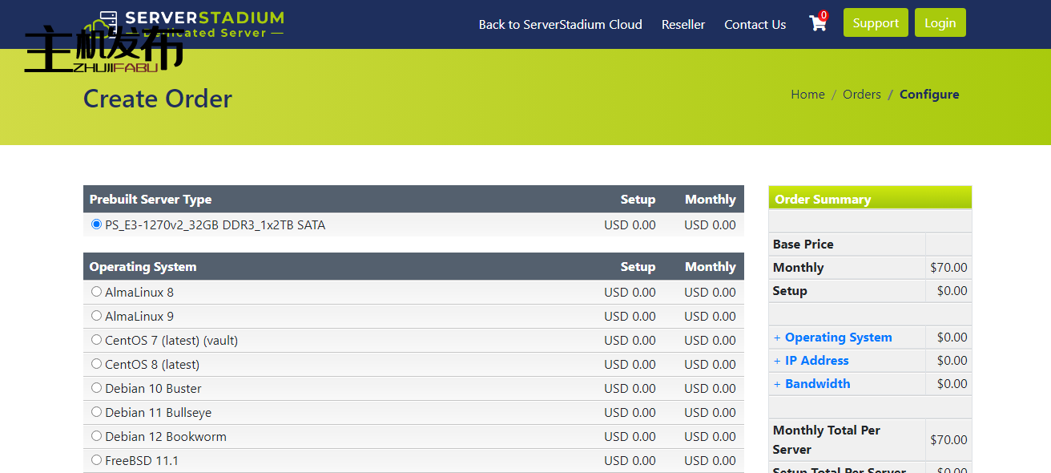1051x473 pixels.
Task: Select the PS_E3-1270v2 prebuilt server radio
Action: (97, 224)
